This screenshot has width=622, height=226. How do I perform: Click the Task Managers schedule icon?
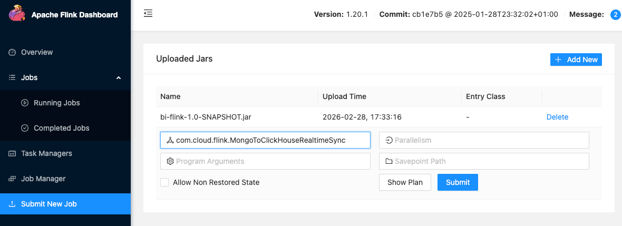pyautogui.click(x=12, y=153)
